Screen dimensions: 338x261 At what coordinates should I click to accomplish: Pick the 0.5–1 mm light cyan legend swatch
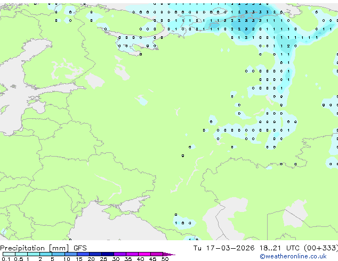point(21,254)
